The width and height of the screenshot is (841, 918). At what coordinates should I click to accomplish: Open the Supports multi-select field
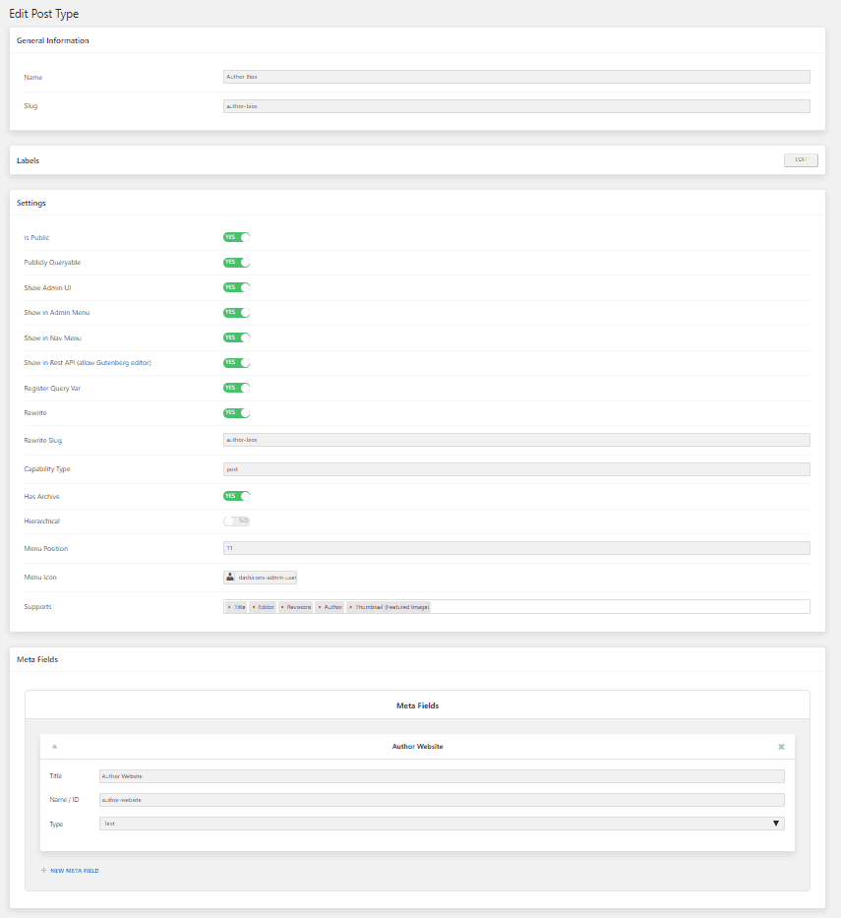[x=620, y=607]
